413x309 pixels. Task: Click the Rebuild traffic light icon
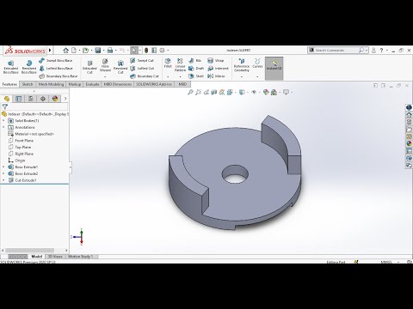(146, 51)
